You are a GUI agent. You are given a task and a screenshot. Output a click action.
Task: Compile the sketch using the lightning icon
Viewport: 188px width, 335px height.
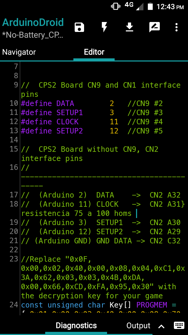point(104,27)
